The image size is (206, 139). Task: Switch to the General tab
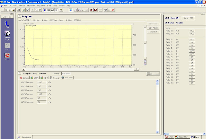point(55,78)
